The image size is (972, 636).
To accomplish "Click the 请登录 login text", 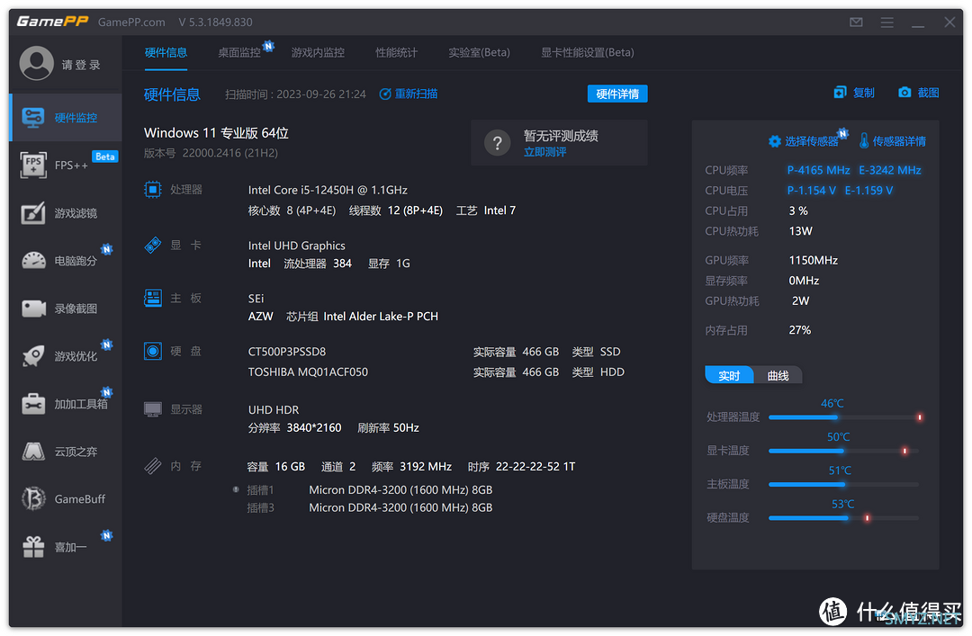I will (x=81, y=65).
